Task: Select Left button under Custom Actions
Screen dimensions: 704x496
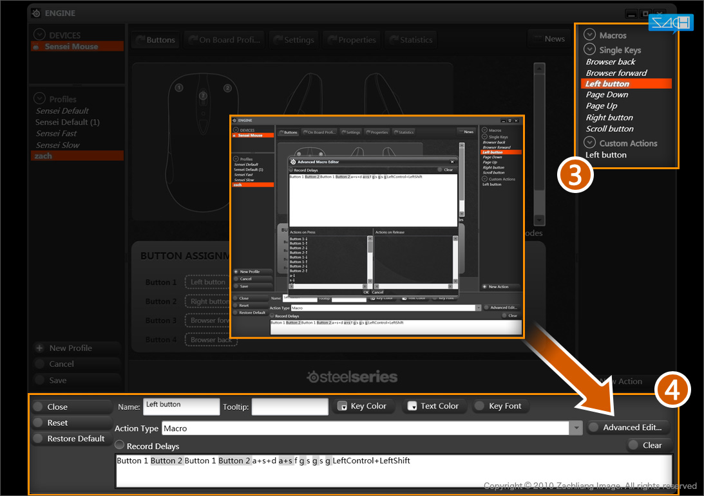Action: (x=605, y=155)
